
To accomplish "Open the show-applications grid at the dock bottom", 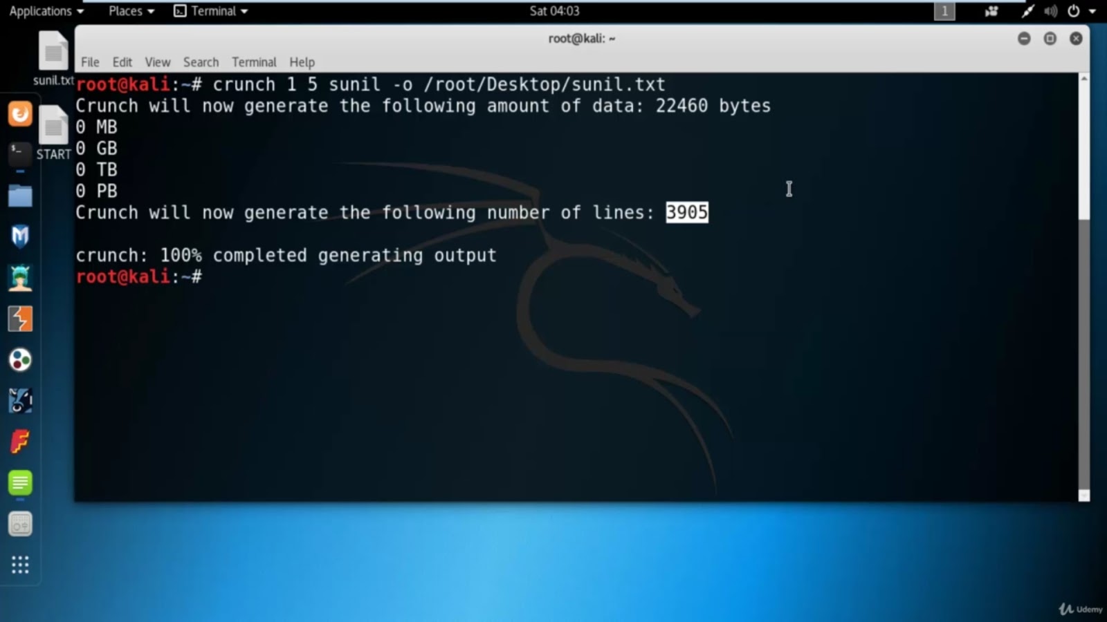I will [20, 565].
